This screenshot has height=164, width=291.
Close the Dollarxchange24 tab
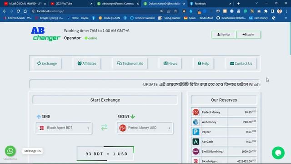click(x=184, y=4)
